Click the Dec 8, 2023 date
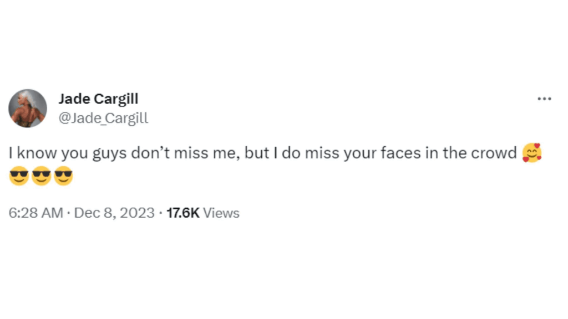Screen dimensions: 568x319 pos(114,213)
